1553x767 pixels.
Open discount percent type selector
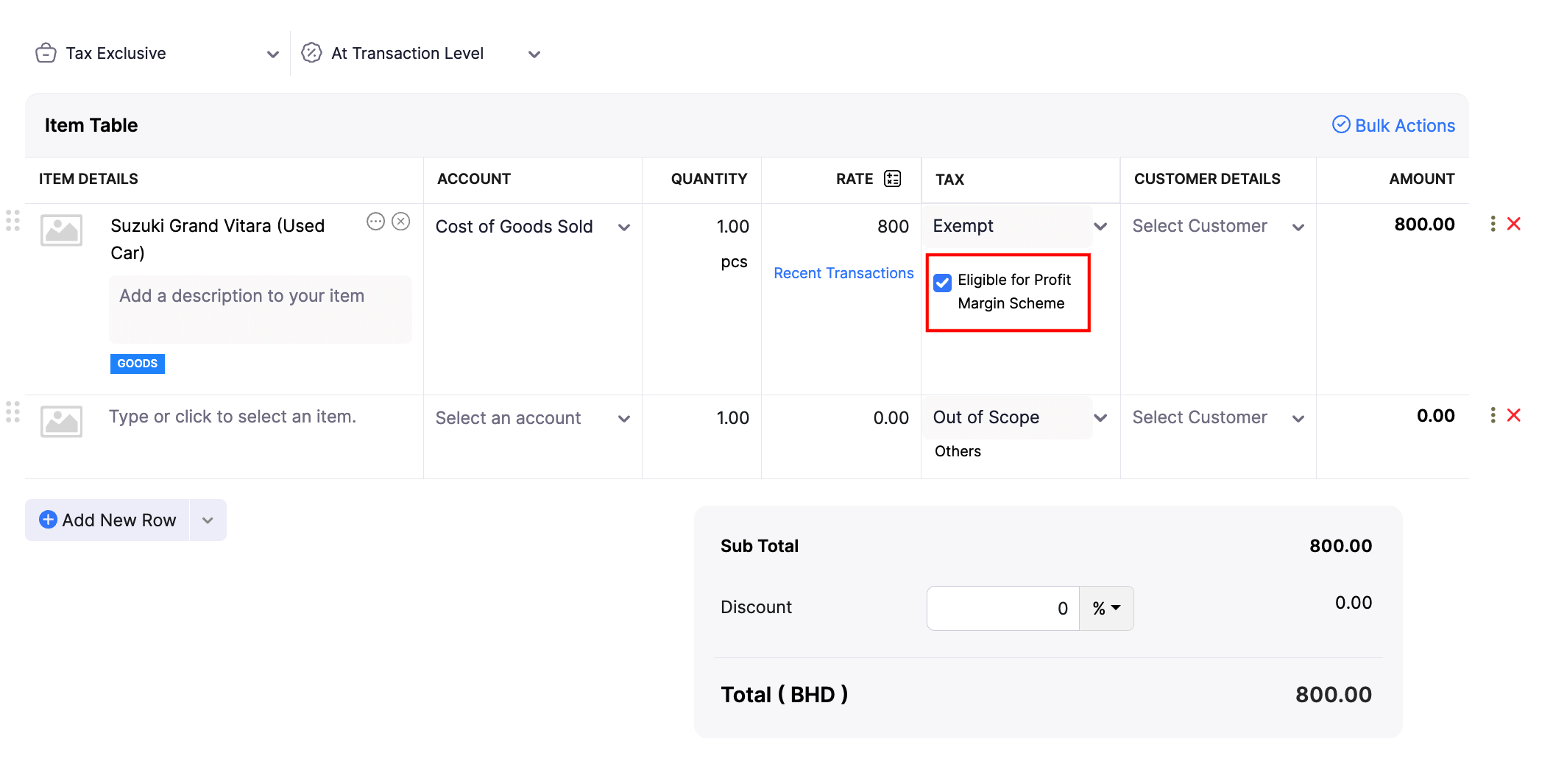coord(1106,608)
